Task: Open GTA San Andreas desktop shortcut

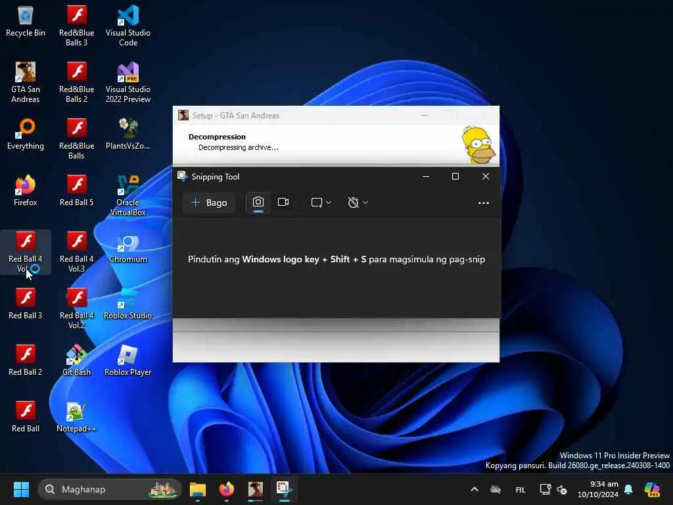Action: (x=26, y=82)
